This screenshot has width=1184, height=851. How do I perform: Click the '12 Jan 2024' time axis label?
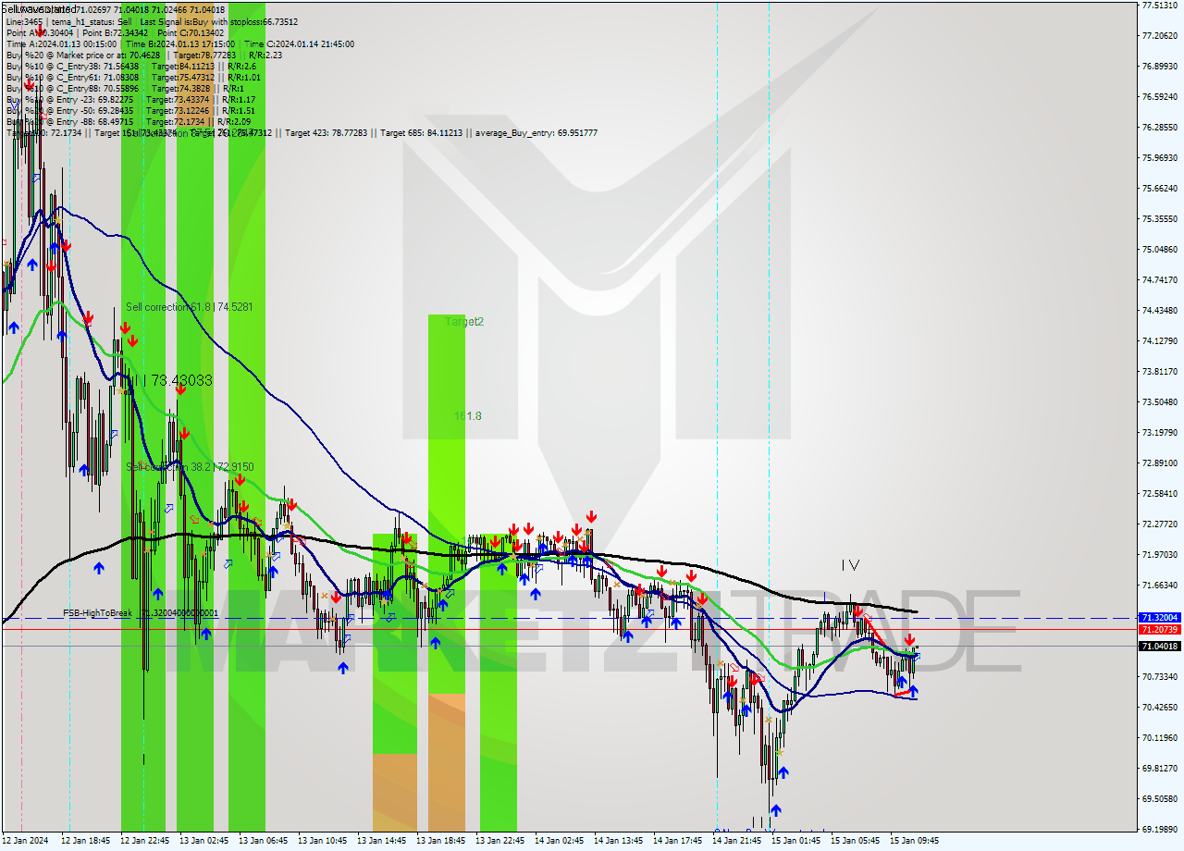[x=24, y=841]
